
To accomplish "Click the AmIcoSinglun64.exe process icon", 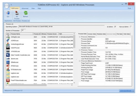I will [x=8, y=44].
